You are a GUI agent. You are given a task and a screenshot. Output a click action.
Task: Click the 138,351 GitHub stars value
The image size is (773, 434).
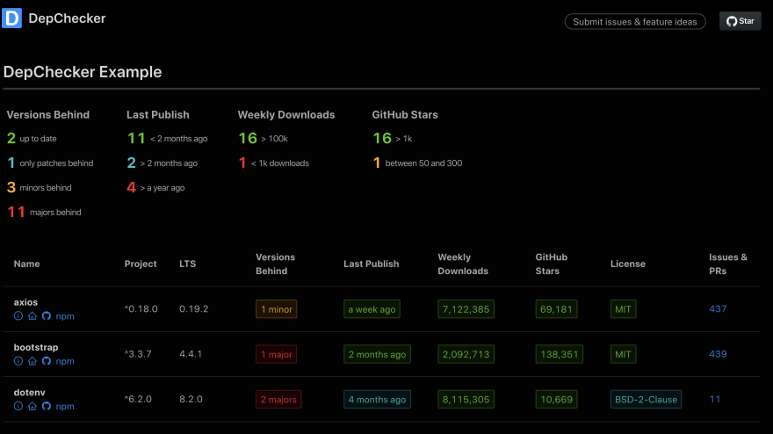coord(559,354)
